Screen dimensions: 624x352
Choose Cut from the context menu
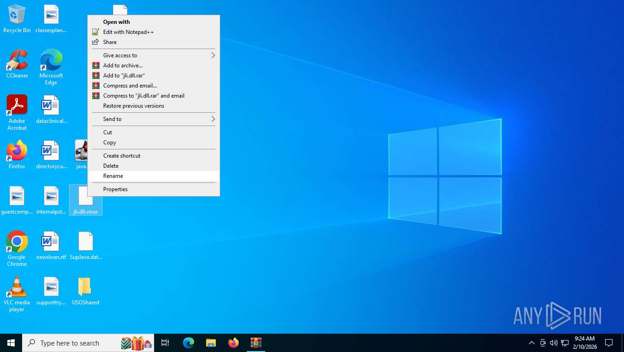click(x=154, y=132)
